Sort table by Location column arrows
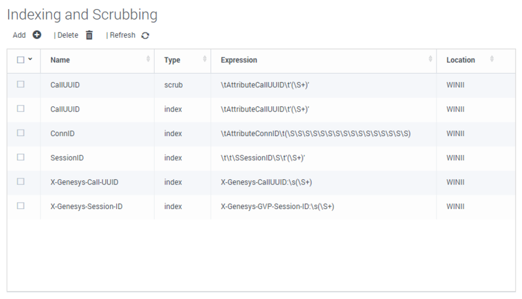The width and height of the screenshot is (522, 299). (492, 59)
